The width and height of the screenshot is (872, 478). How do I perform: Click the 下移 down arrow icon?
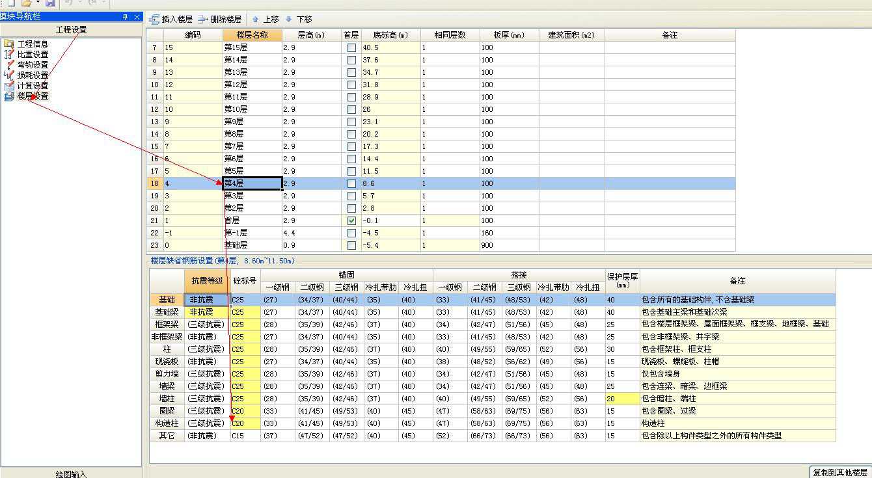tap(289, 20)
